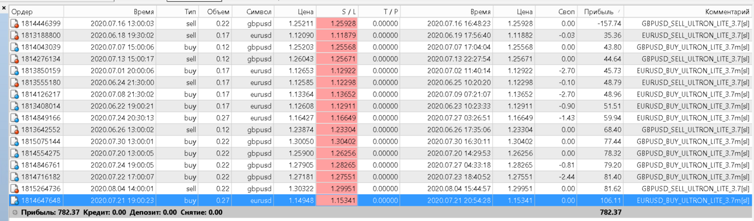
Task: Sort by the Ордер column header
Action: coord(36,12)
